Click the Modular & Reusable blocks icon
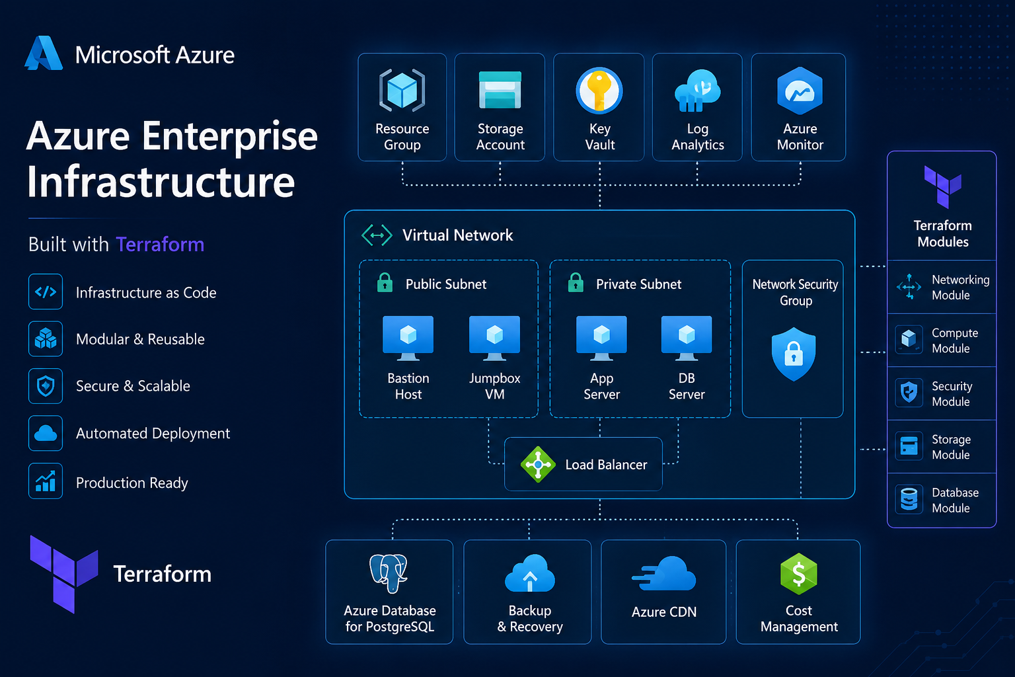Viewport: 1015px width, 677px height. point(46,338)
